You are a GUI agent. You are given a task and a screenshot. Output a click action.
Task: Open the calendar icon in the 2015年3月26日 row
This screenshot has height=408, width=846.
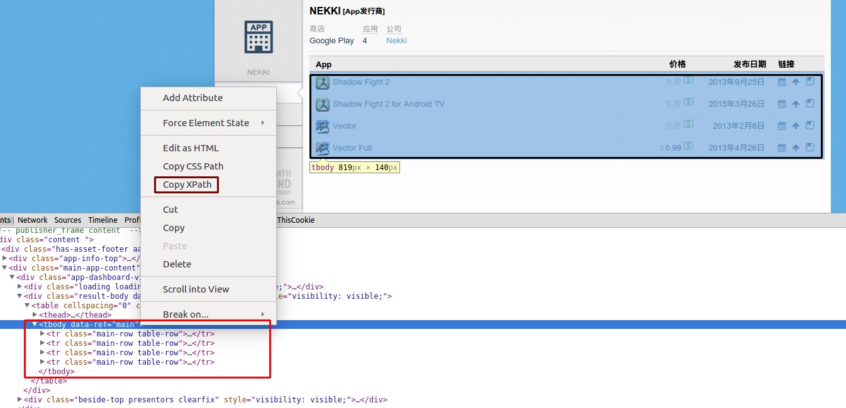tap(782, 104)
